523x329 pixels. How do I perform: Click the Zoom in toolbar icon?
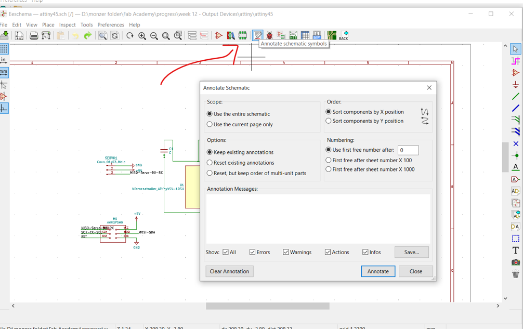pyautogui.click(x=142, y=35)
